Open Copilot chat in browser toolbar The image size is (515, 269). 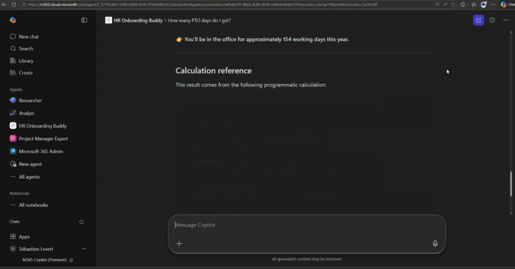click(x=507, y=5)
